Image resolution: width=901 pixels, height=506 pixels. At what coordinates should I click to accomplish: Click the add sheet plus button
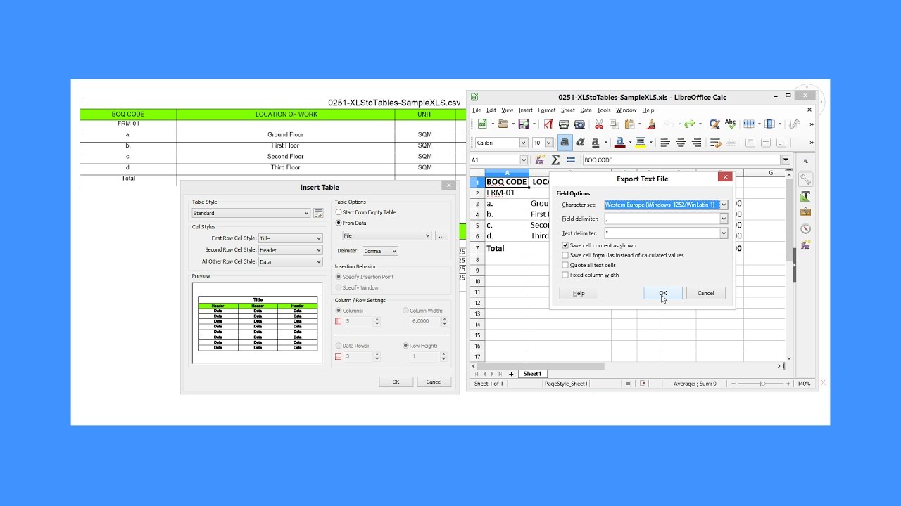pyautogui.click(x=512, y=374)
